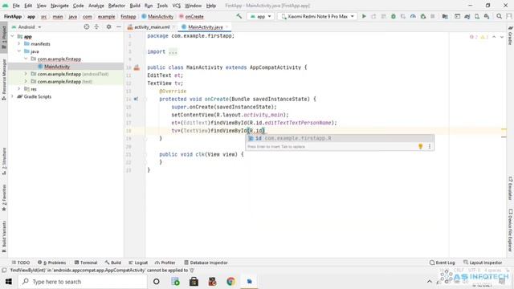This screenshot has height=289, width=514.
Task: Start debugging with the green bug icon
Action: point(394,16)
